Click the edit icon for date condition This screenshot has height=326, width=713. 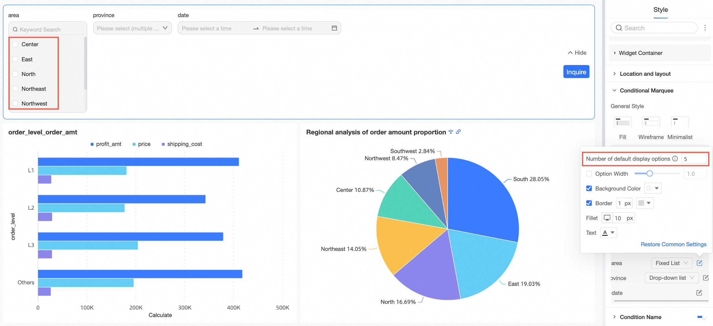pos(699,293)
